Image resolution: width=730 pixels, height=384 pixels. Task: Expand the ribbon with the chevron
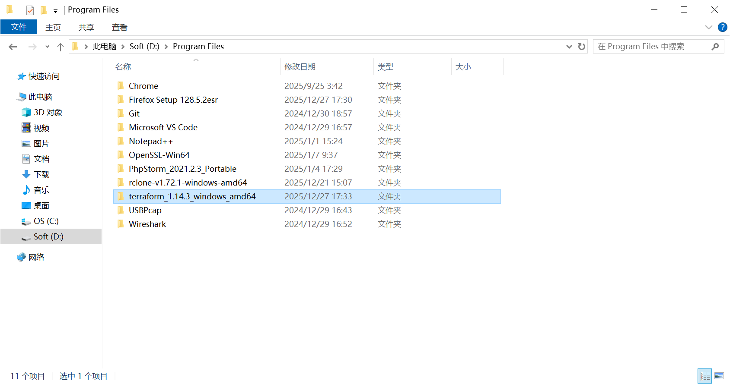(709, 27)
